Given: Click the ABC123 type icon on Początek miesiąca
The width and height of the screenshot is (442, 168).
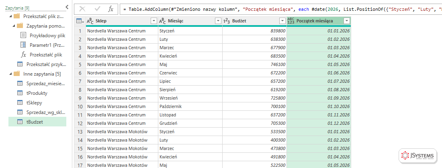Looking at the screenshot, I should tap(291, 21).
